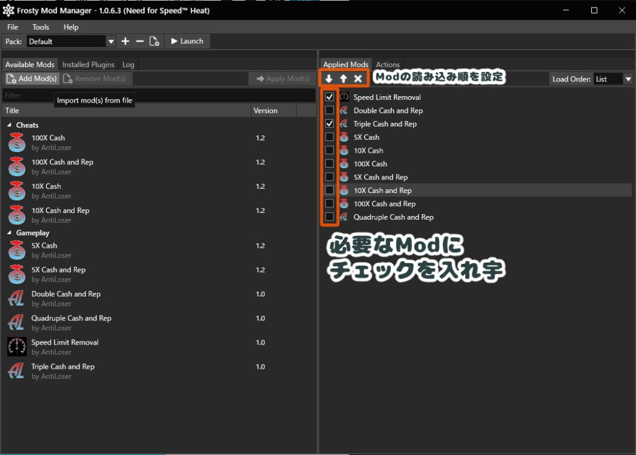Click the 100X Cash and Rep mod icon in Available Mods
Image resolution: width=636 pixels, height=455 pixels.
point(17,167)
